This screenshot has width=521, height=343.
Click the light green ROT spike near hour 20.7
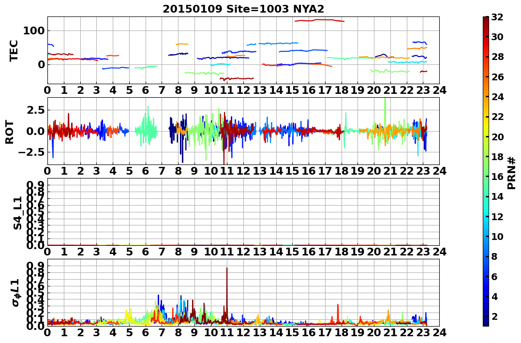coord(385,113)
